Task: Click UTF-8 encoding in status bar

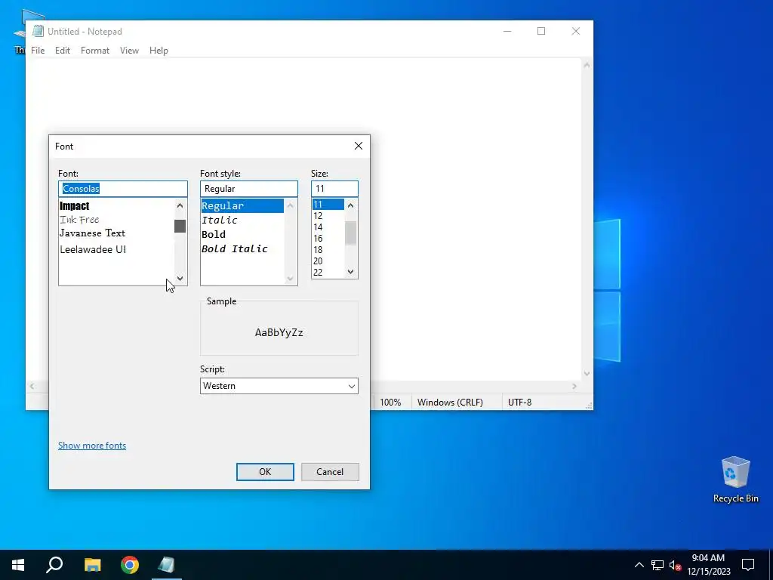Action: click(x=519, y=402)
